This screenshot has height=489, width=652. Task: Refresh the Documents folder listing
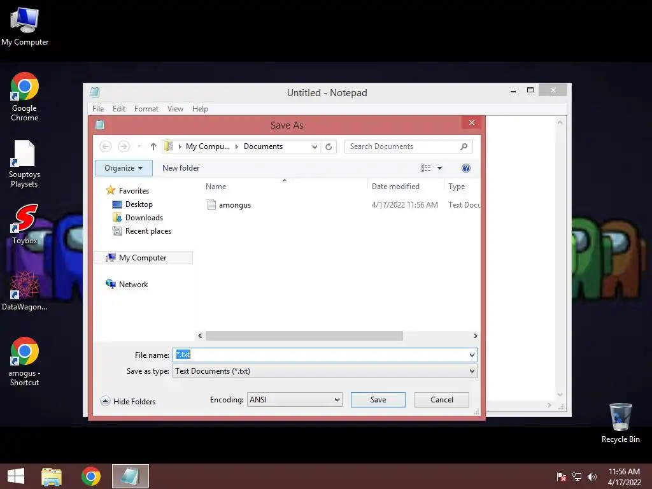coord(329,146)
